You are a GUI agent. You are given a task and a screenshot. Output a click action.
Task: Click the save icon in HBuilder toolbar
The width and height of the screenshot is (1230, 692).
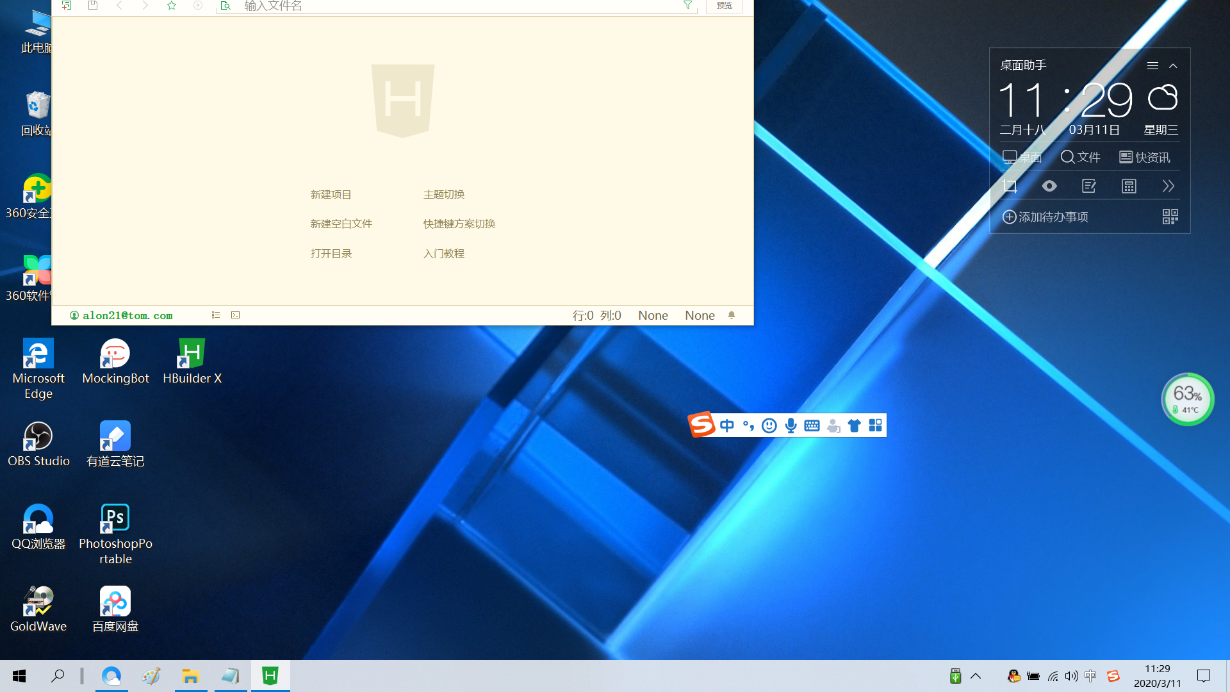coord(93,5)
